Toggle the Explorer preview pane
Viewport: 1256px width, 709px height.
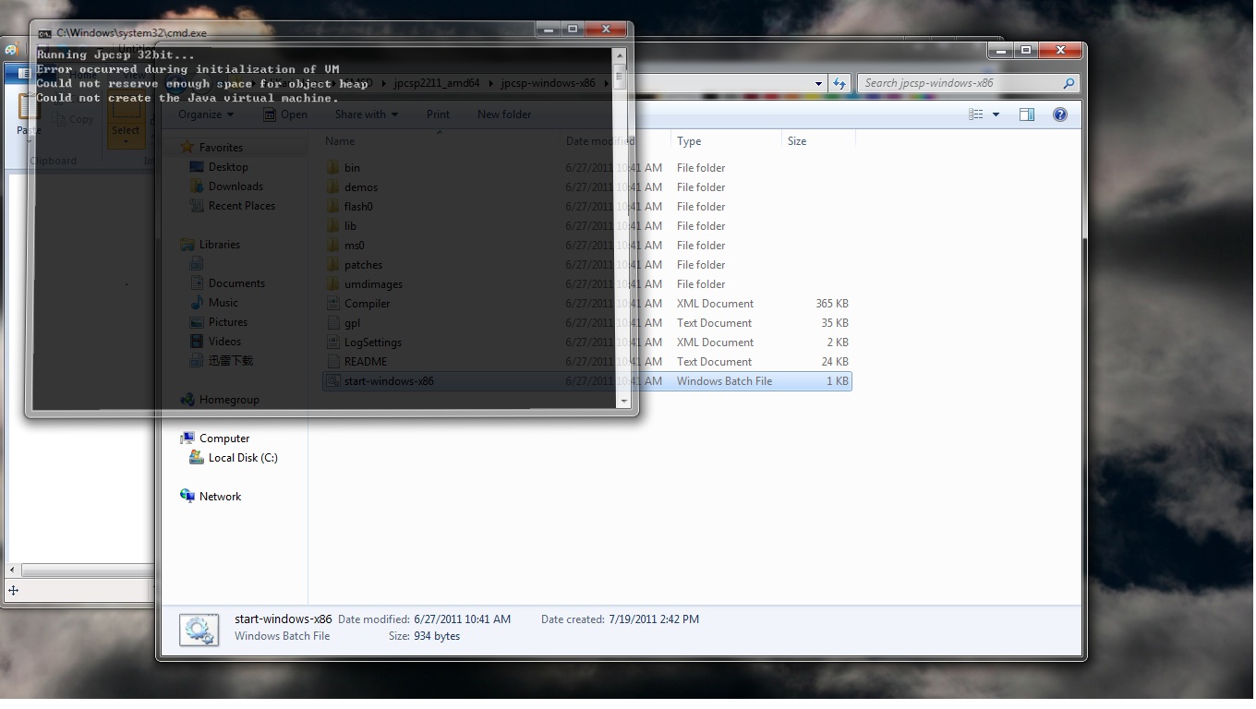[1027, 114]
